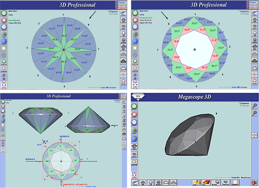Click Clear eraser button in crown-view window
The height and width of the screenshot is (188, 259).
[x=255, y=13]
